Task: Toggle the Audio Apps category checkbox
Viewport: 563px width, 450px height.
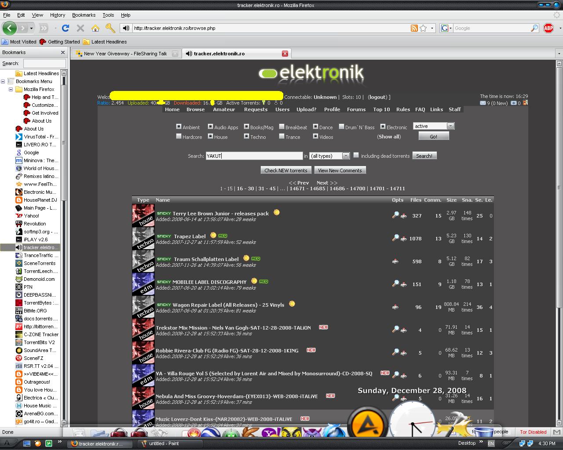Action: coord(210,127)
